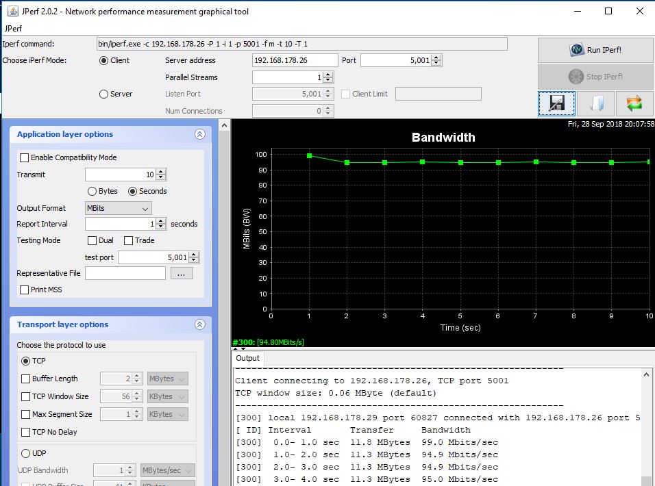Click the browse button for Representative File

coord(182,273)
